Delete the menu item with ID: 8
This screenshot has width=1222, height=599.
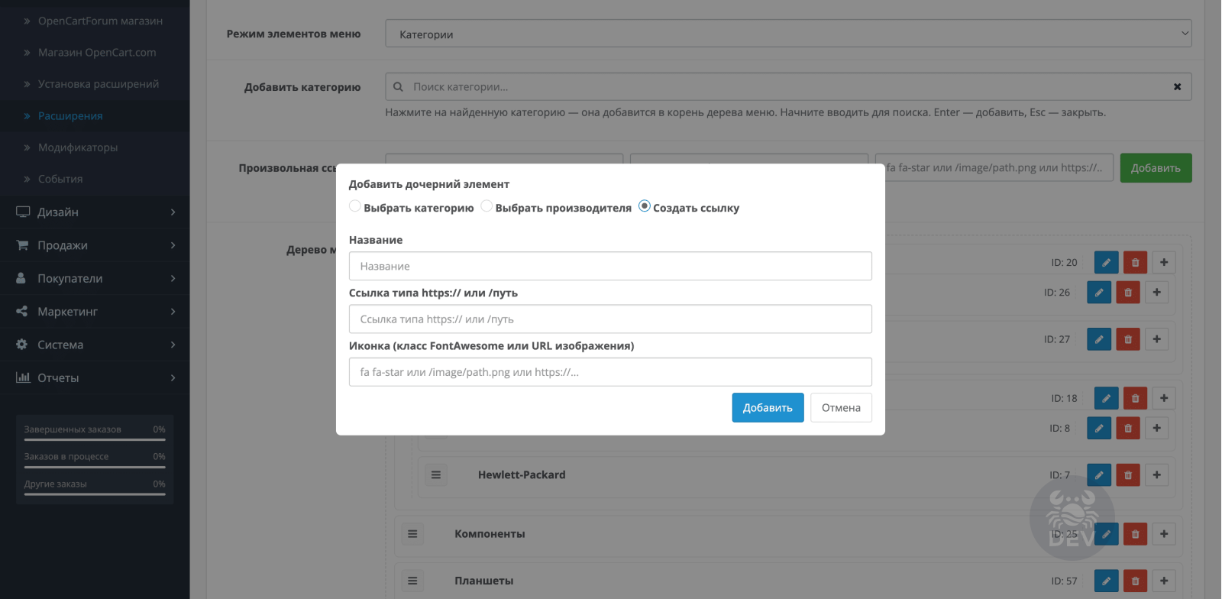point(1128,428)
